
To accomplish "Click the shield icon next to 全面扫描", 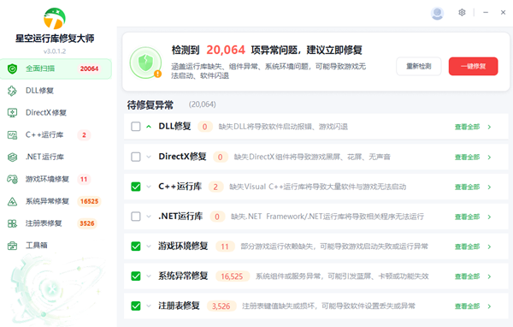I will [x=13, y=68].
